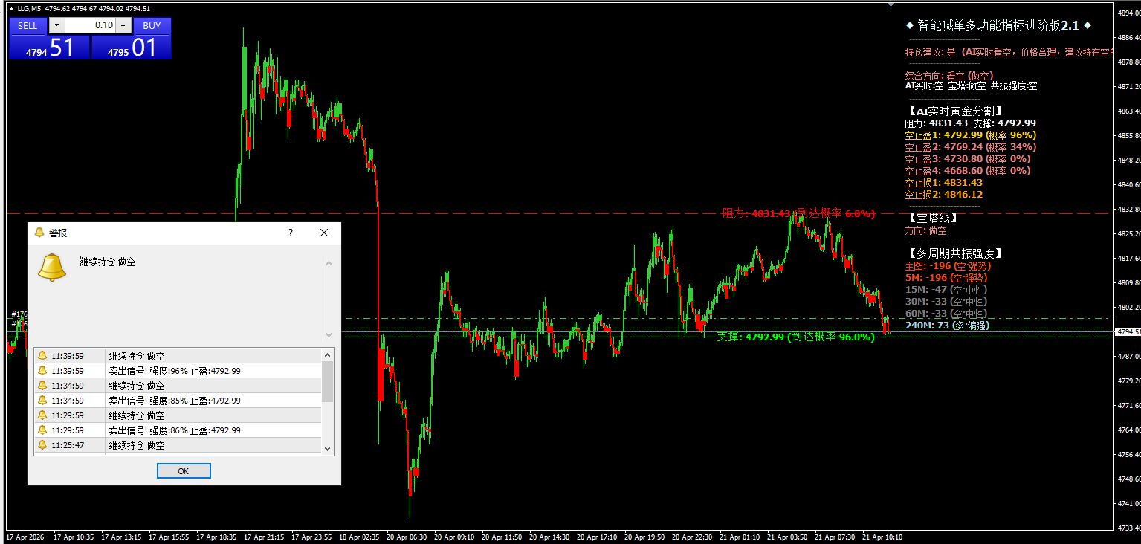This screenshot has height=544, width=1141.
Task: Click the '21 Apr 10:10' time axis label
Action: click(882, 537)
